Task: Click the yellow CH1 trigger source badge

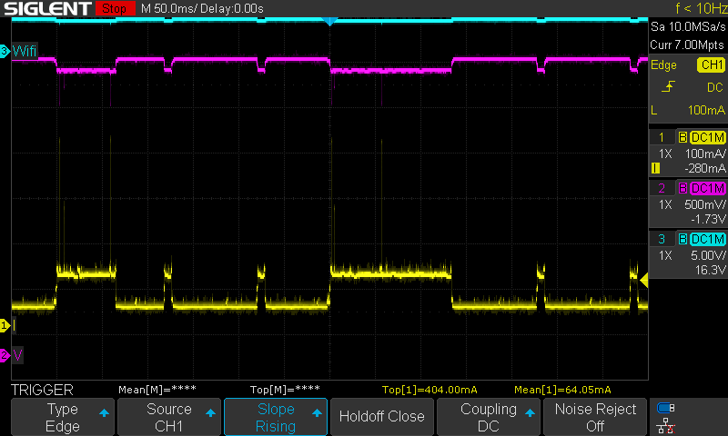Action: (x=711, y=64)
